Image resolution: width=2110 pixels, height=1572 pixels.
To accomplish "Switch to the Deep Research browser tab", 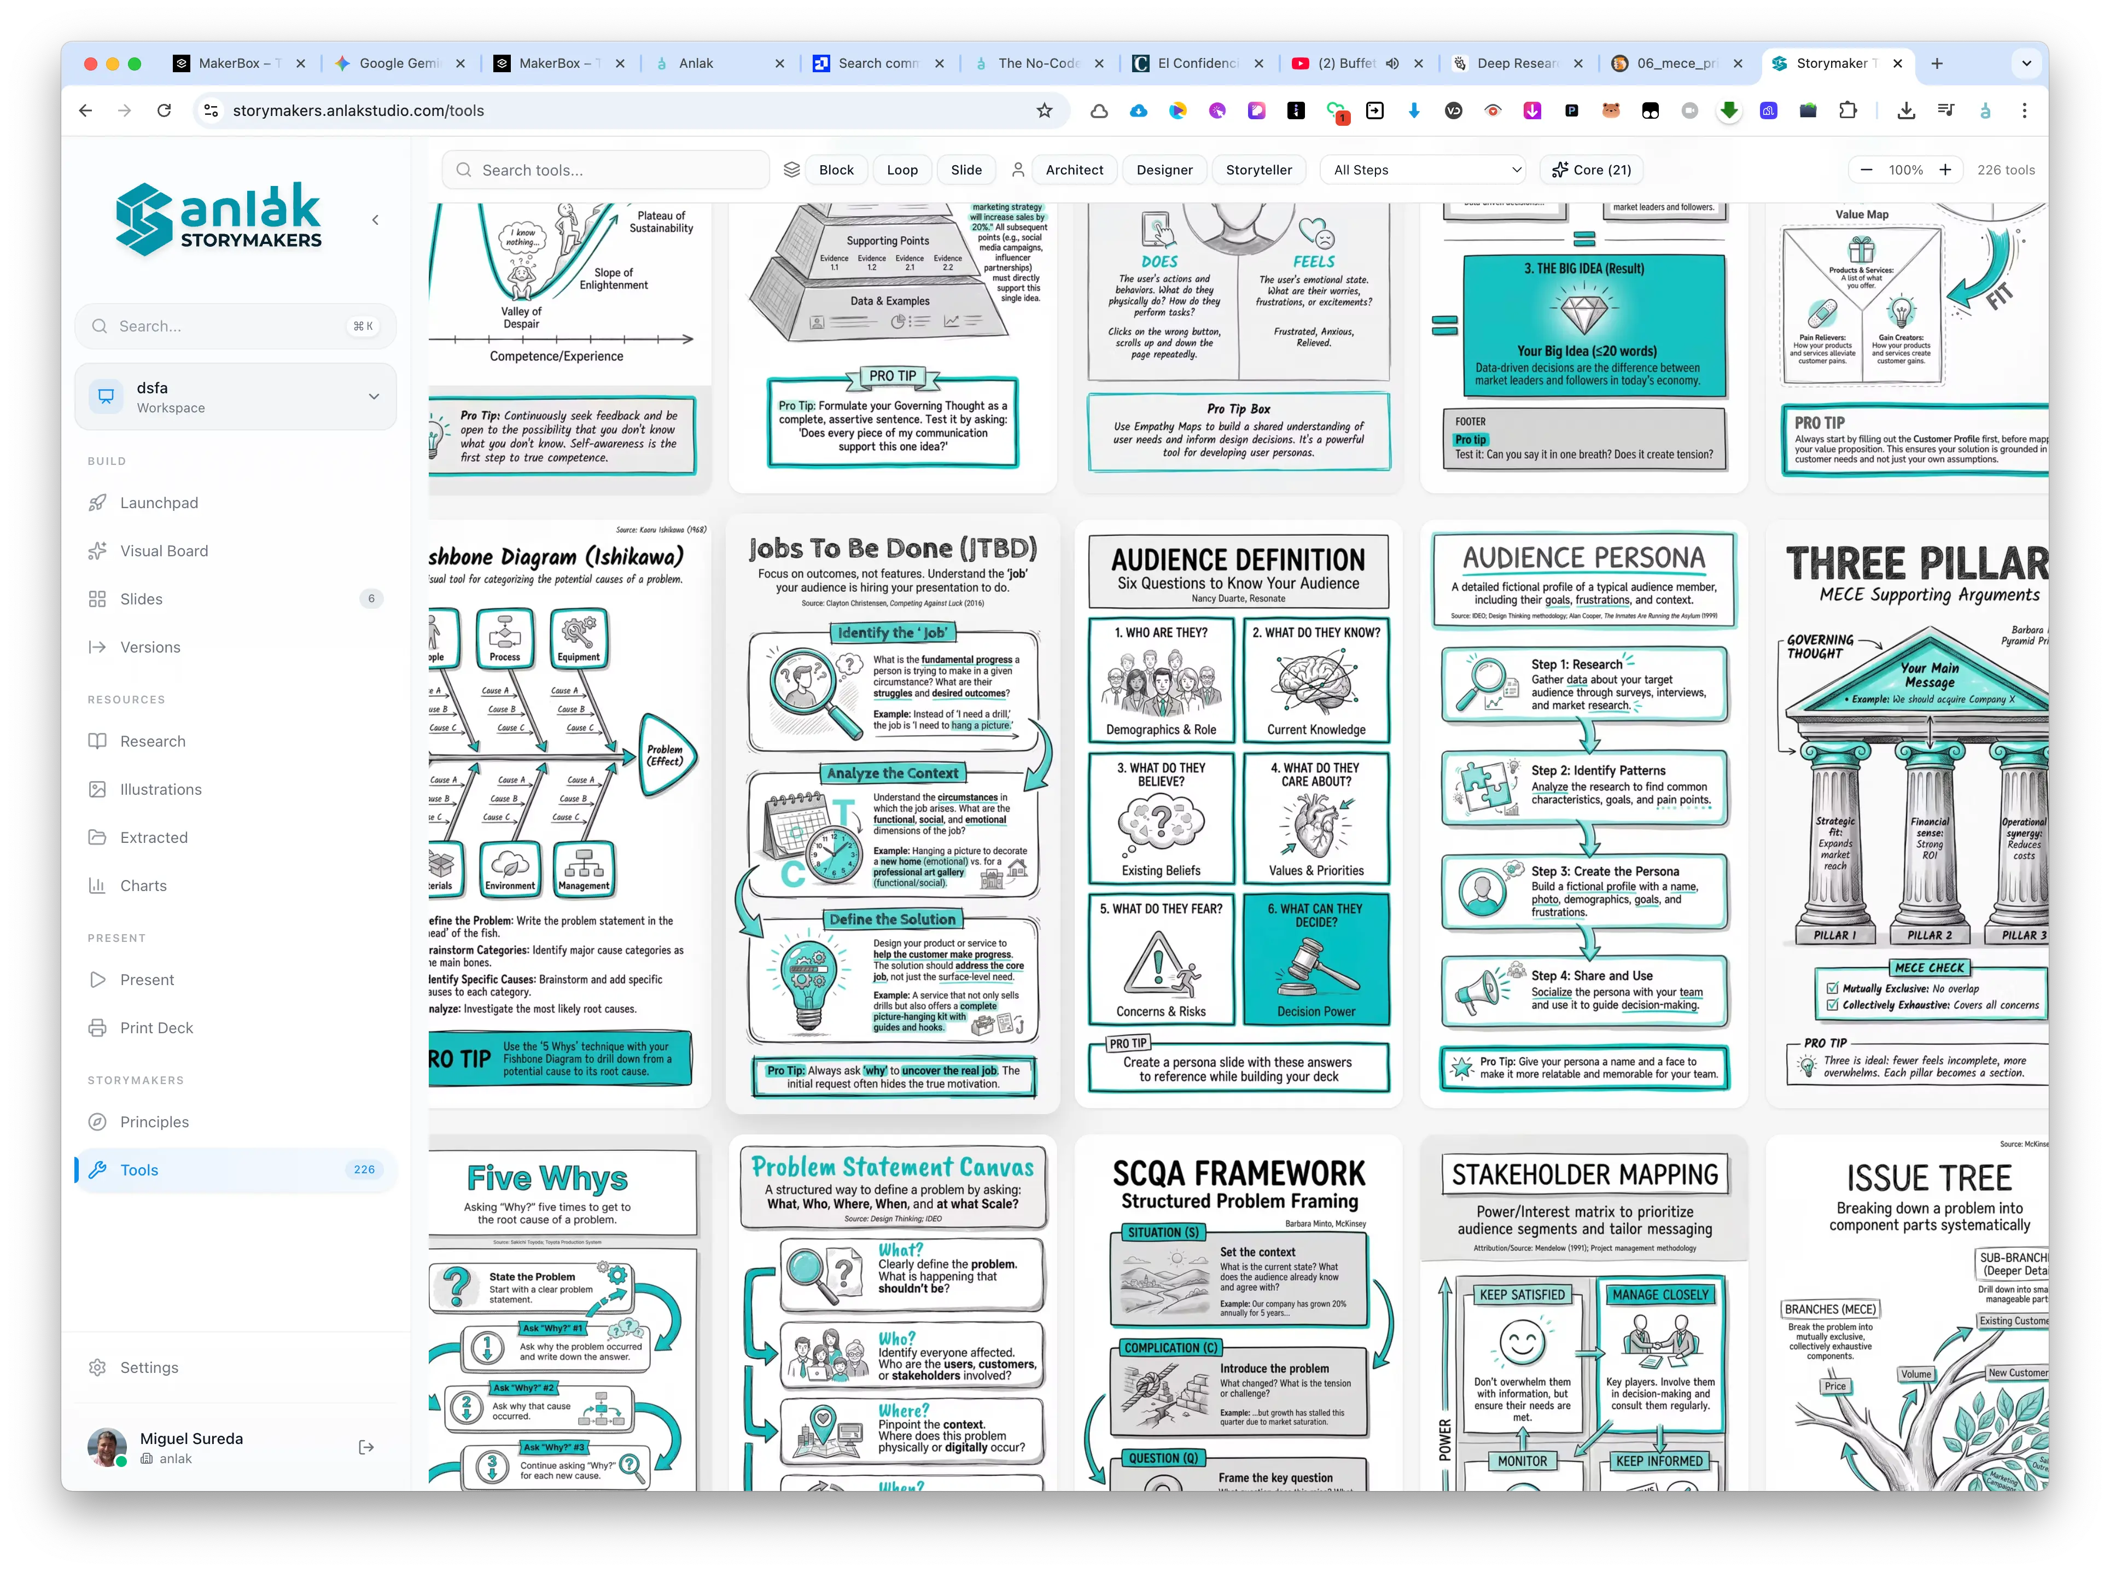I will [x=1517, y=63].
